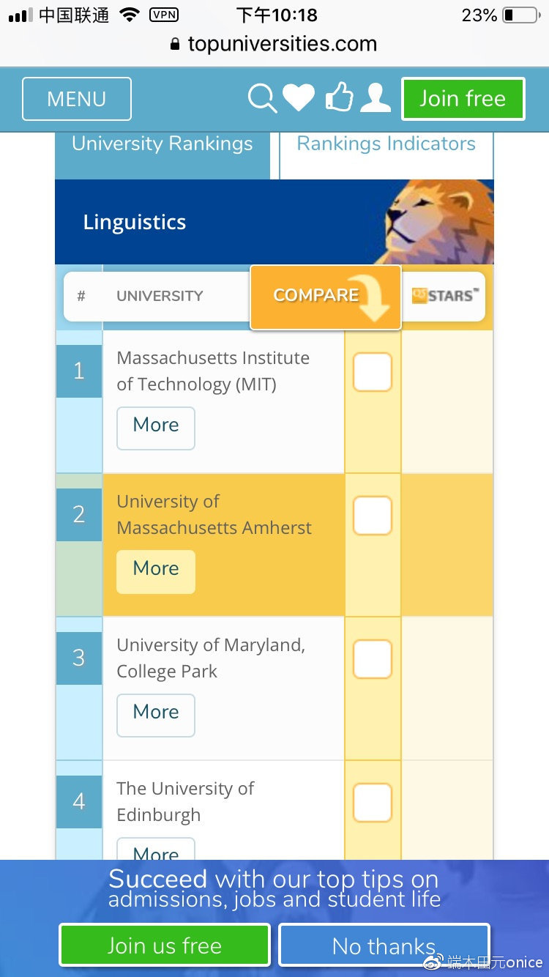Tap the padlock icon in address bar

tap(174, 44)
